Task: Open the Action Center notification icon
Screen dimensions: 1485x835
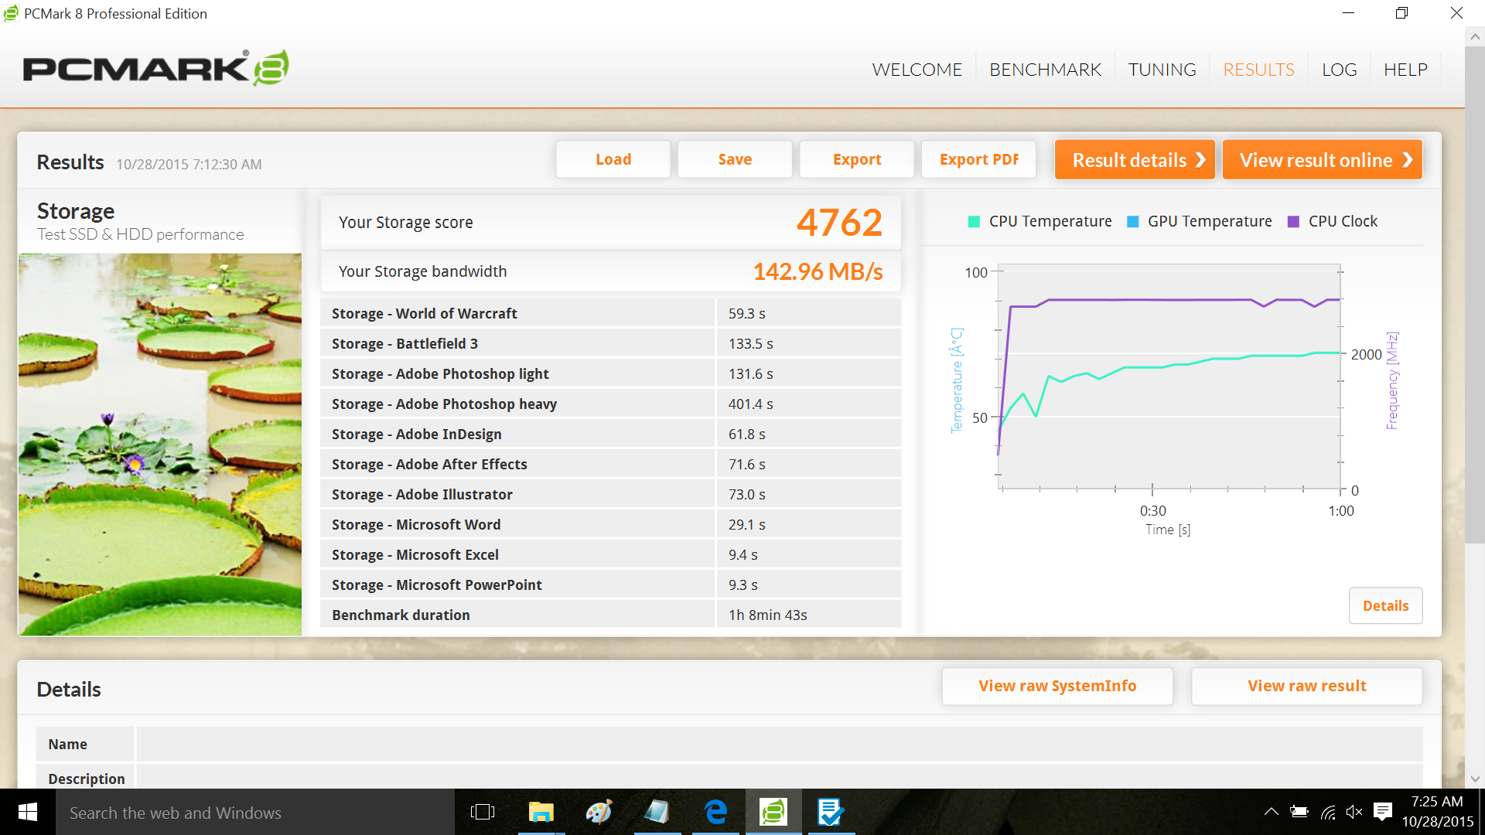Action: click(x=1382, y=812)
